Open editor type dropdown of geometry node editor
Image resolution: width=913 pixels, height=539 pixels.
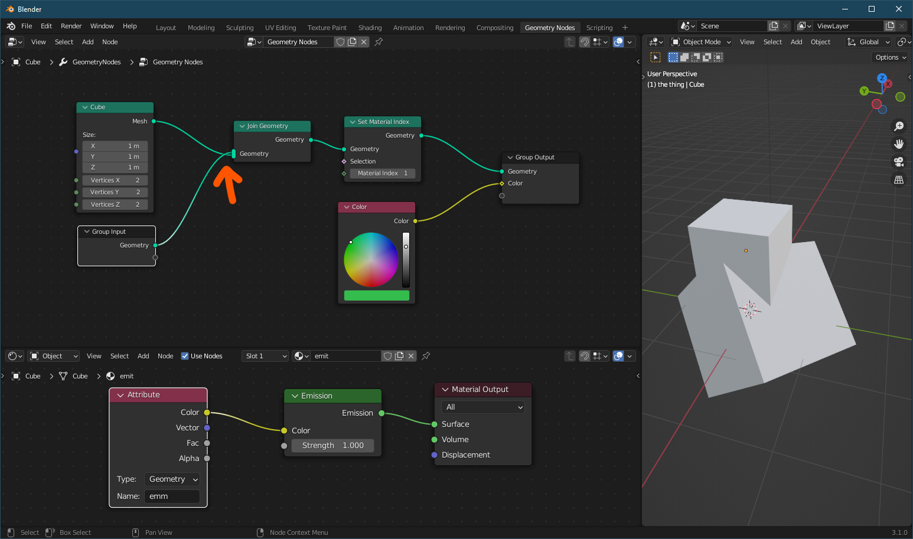(15, 42)
